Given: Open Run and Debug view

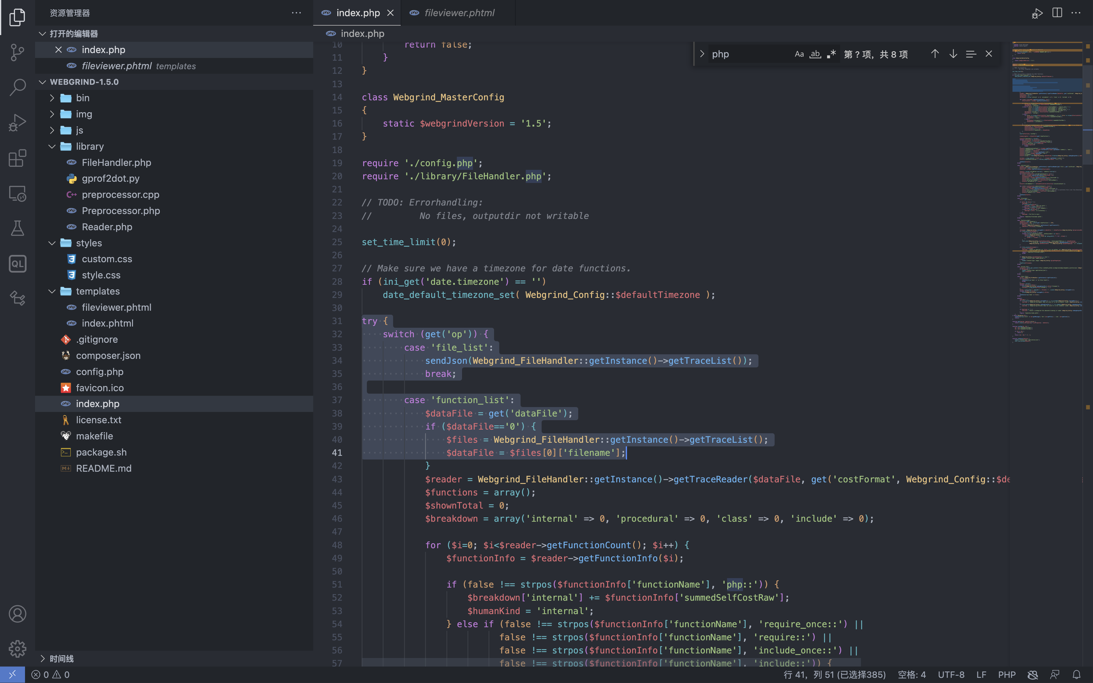Looking at the screenshot, I should [17, 122].
